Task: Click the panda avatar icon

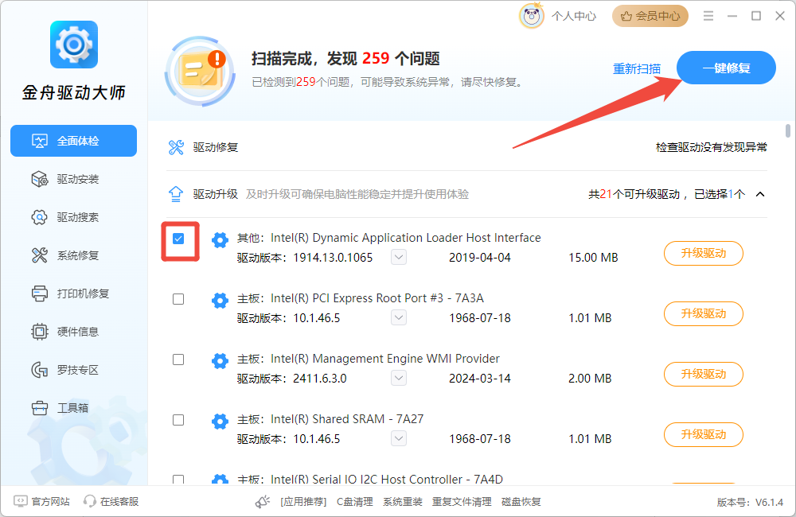Action: click(x=532, y=16)
